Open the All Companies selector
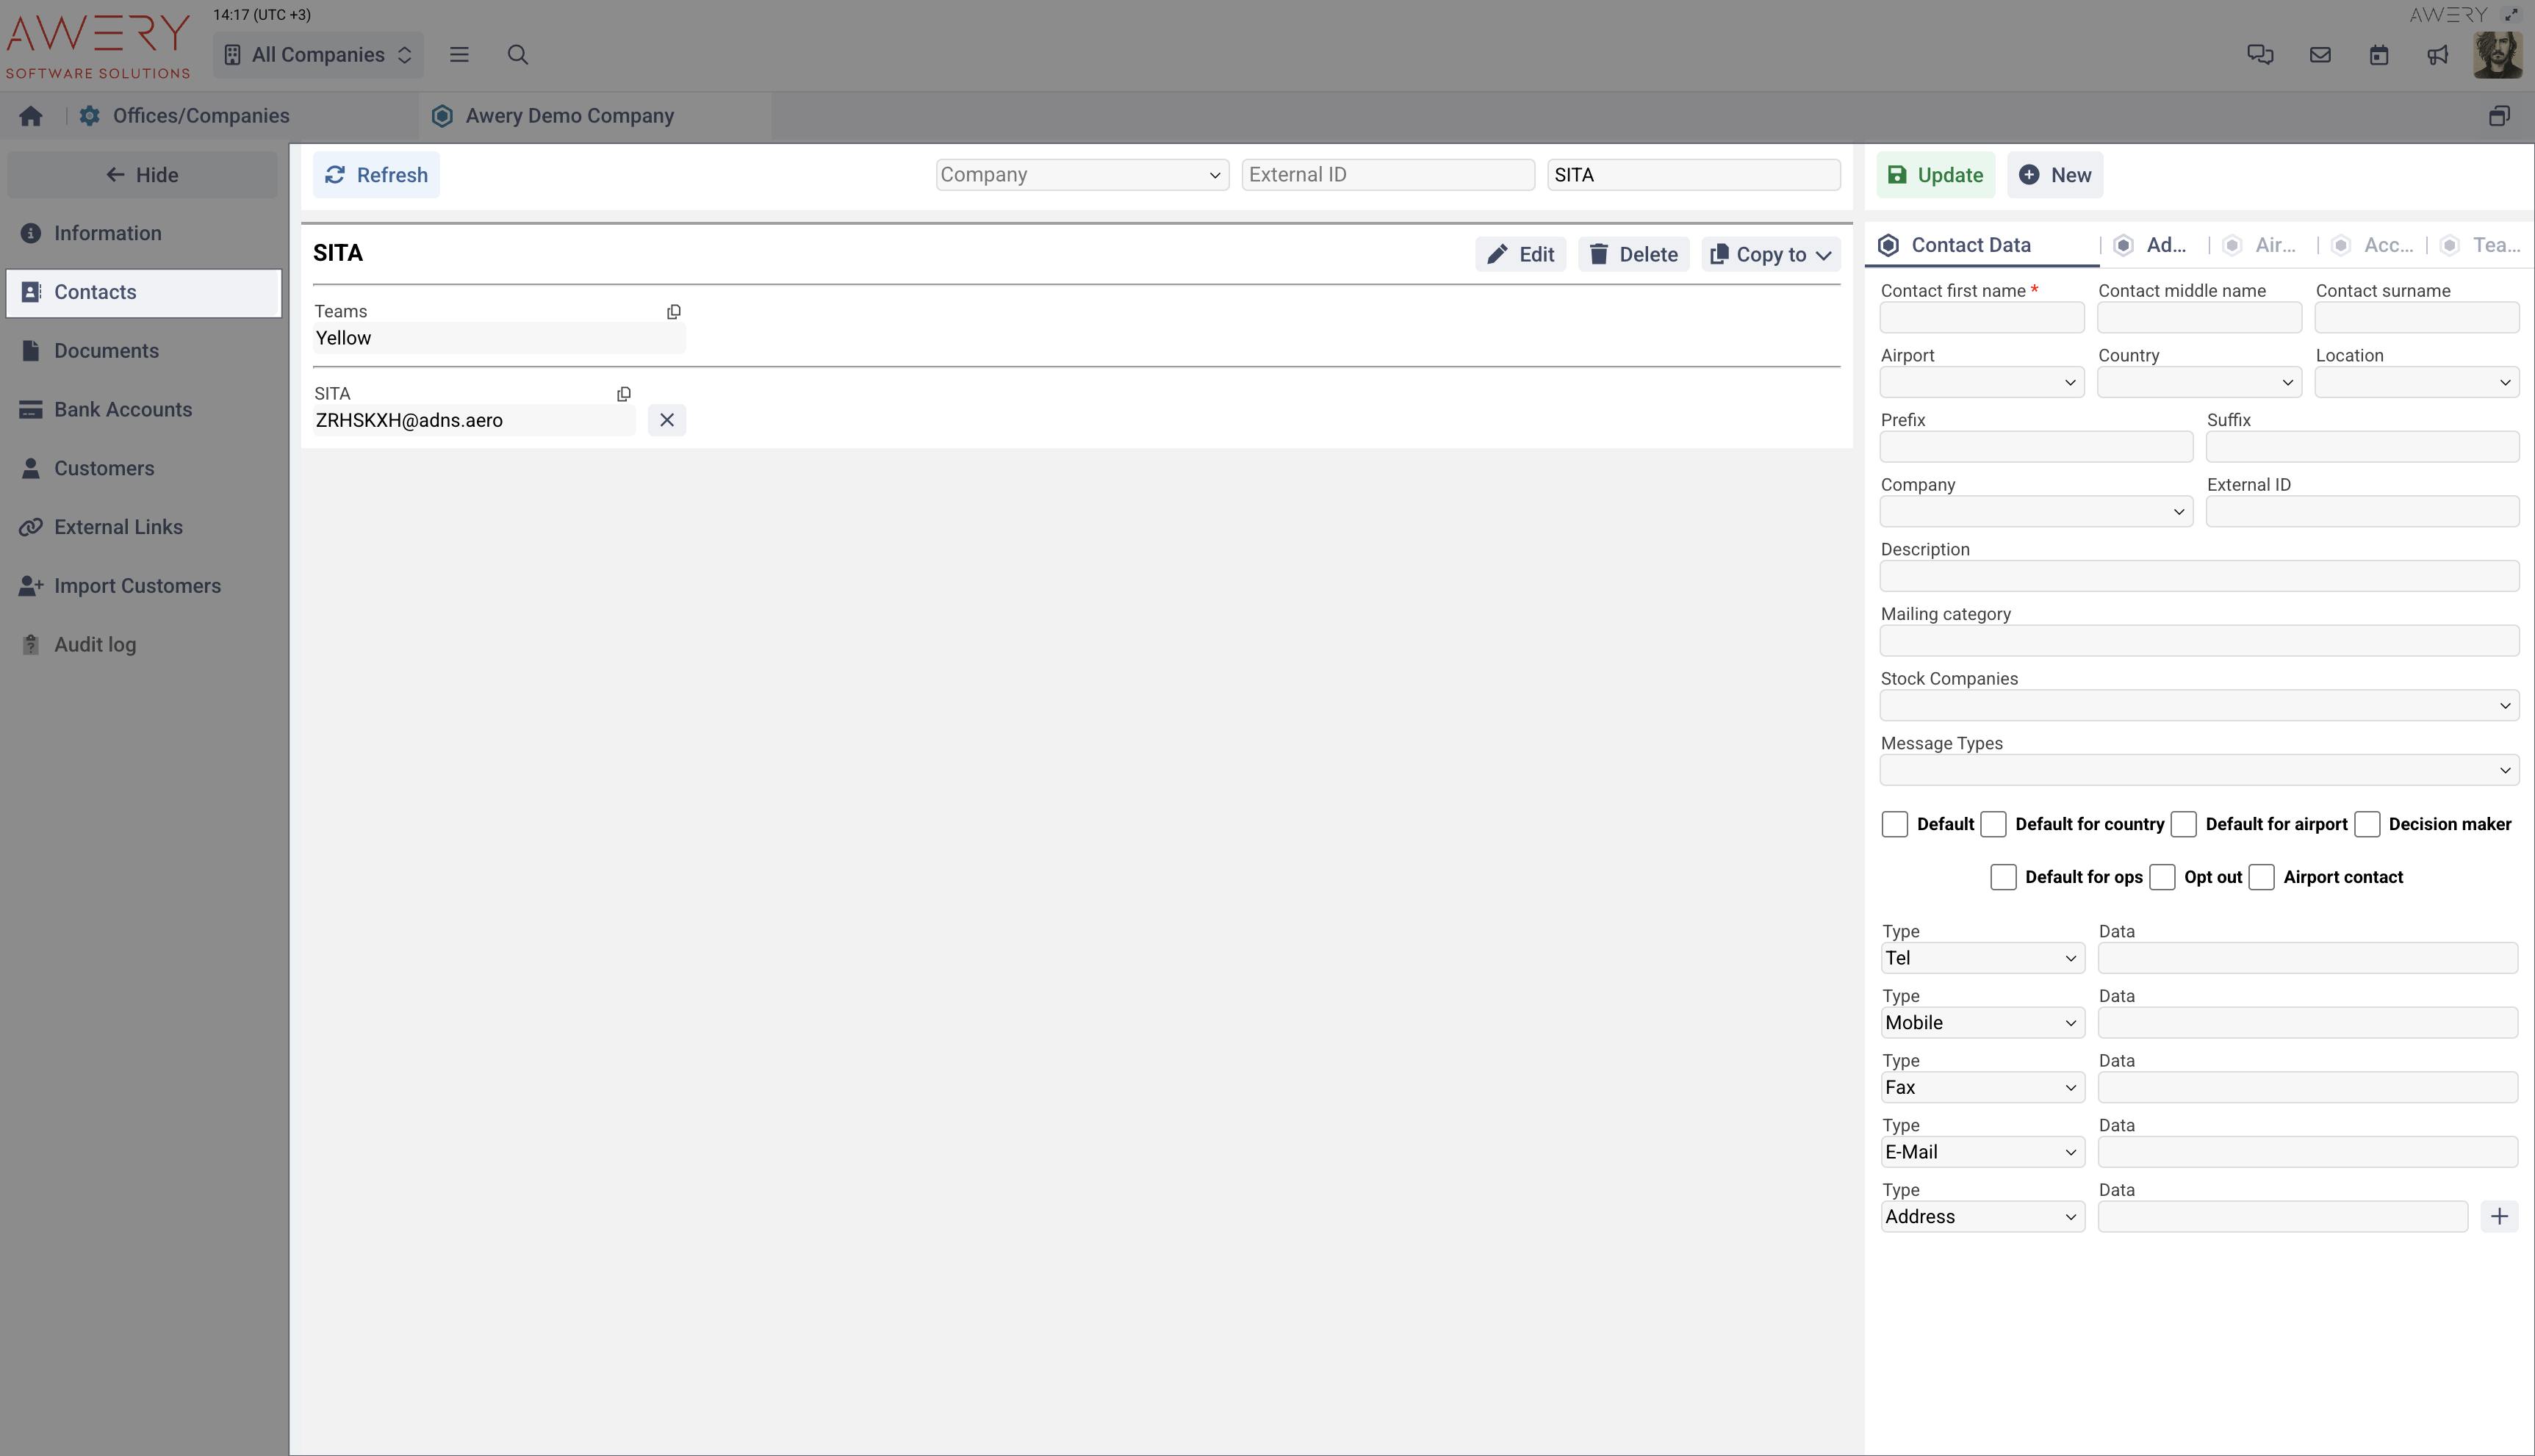The image size is (2535, 1456). [x=318, y=55]
